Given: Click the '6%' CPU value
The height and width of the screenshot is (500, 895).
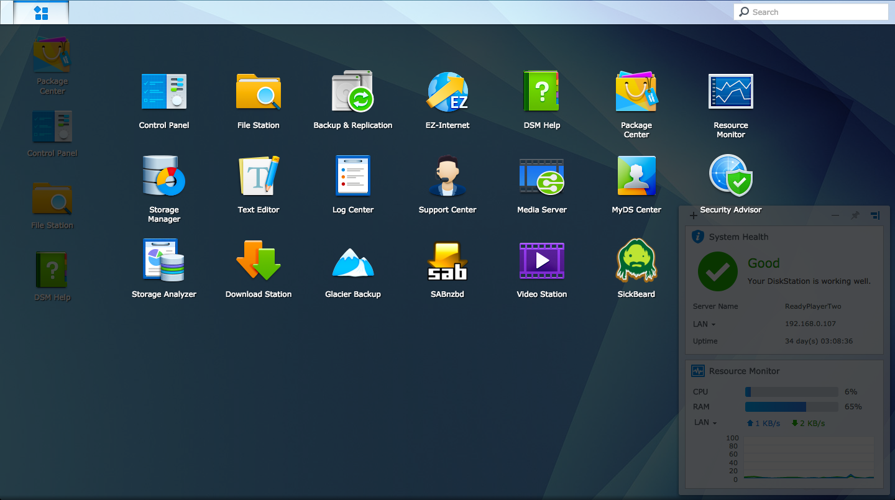Looking at the screenshot, I should click(851, 392).
